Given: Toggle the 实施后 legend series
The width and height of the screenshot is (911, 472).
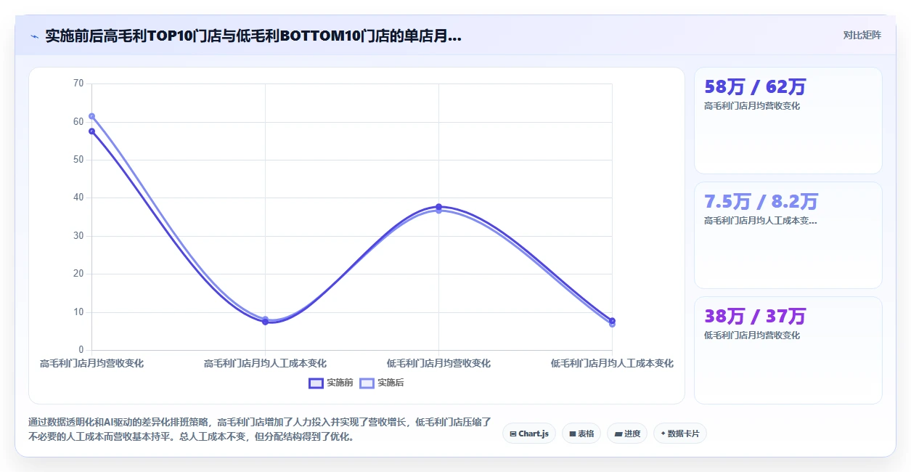Looking at the screenshot, I should click(382, 383).
